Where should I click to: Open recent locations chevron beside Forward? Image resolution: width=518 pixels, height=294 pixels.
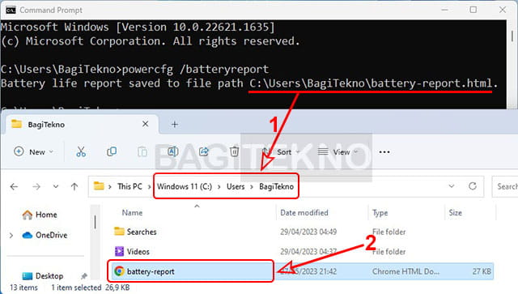point(56,186)
